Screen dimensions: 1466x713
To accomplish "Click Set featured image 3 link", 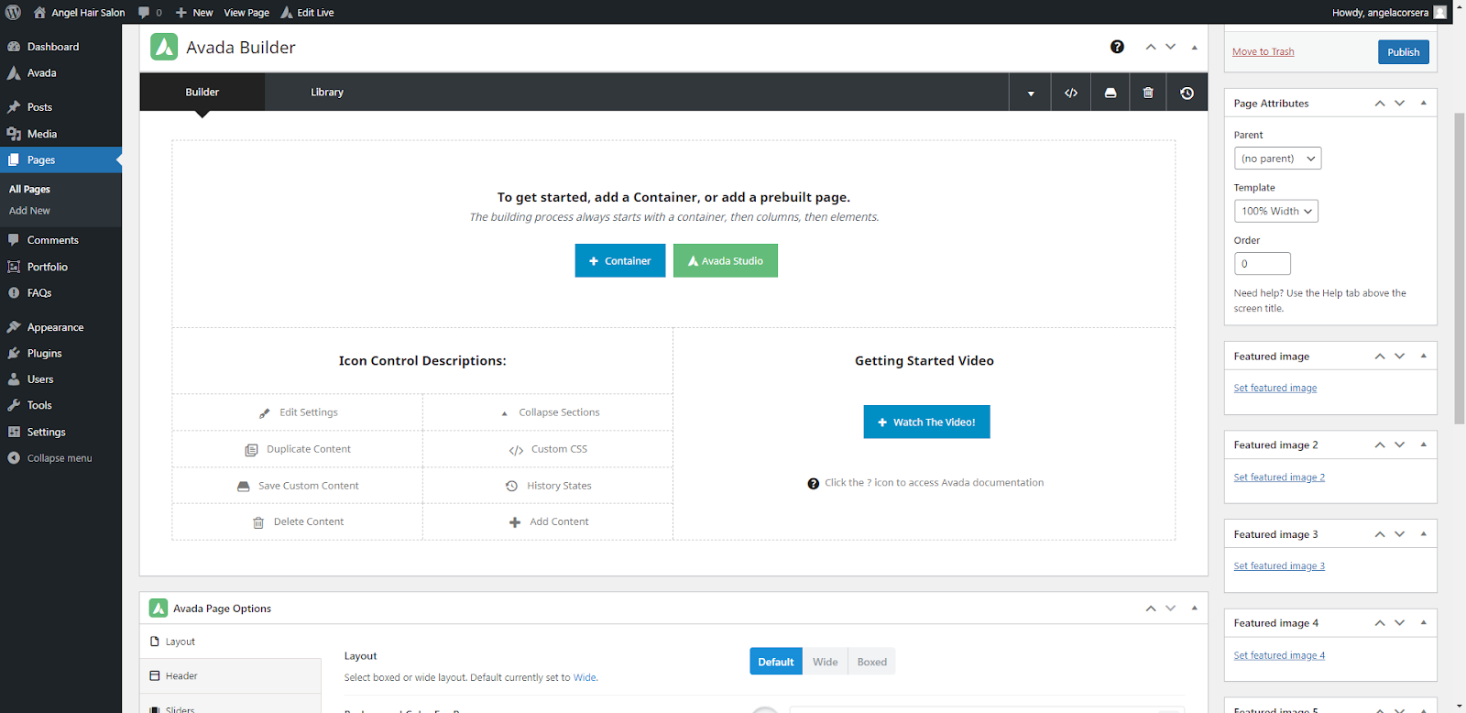I will [1279, 566].
